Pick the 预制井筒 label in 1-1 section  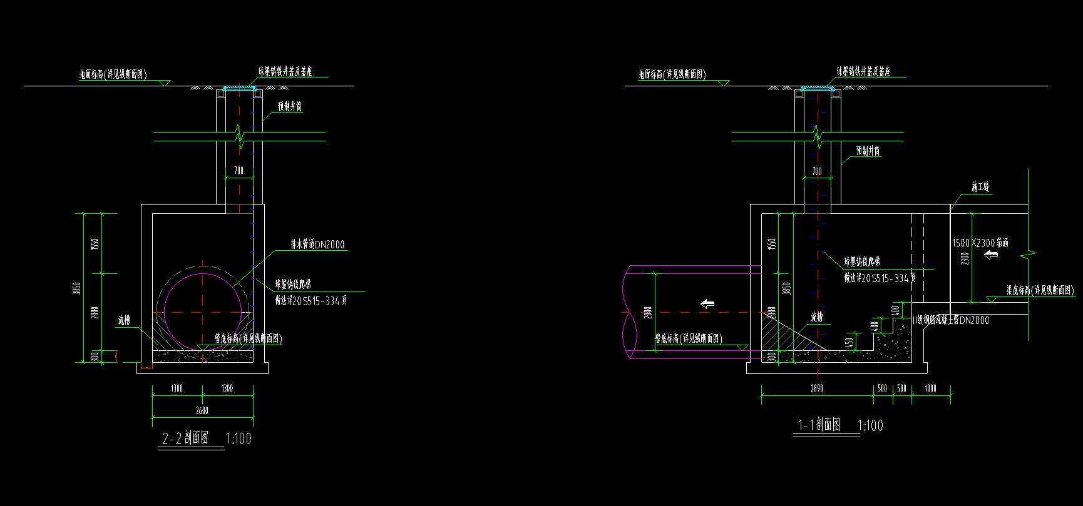coord(868,151)
